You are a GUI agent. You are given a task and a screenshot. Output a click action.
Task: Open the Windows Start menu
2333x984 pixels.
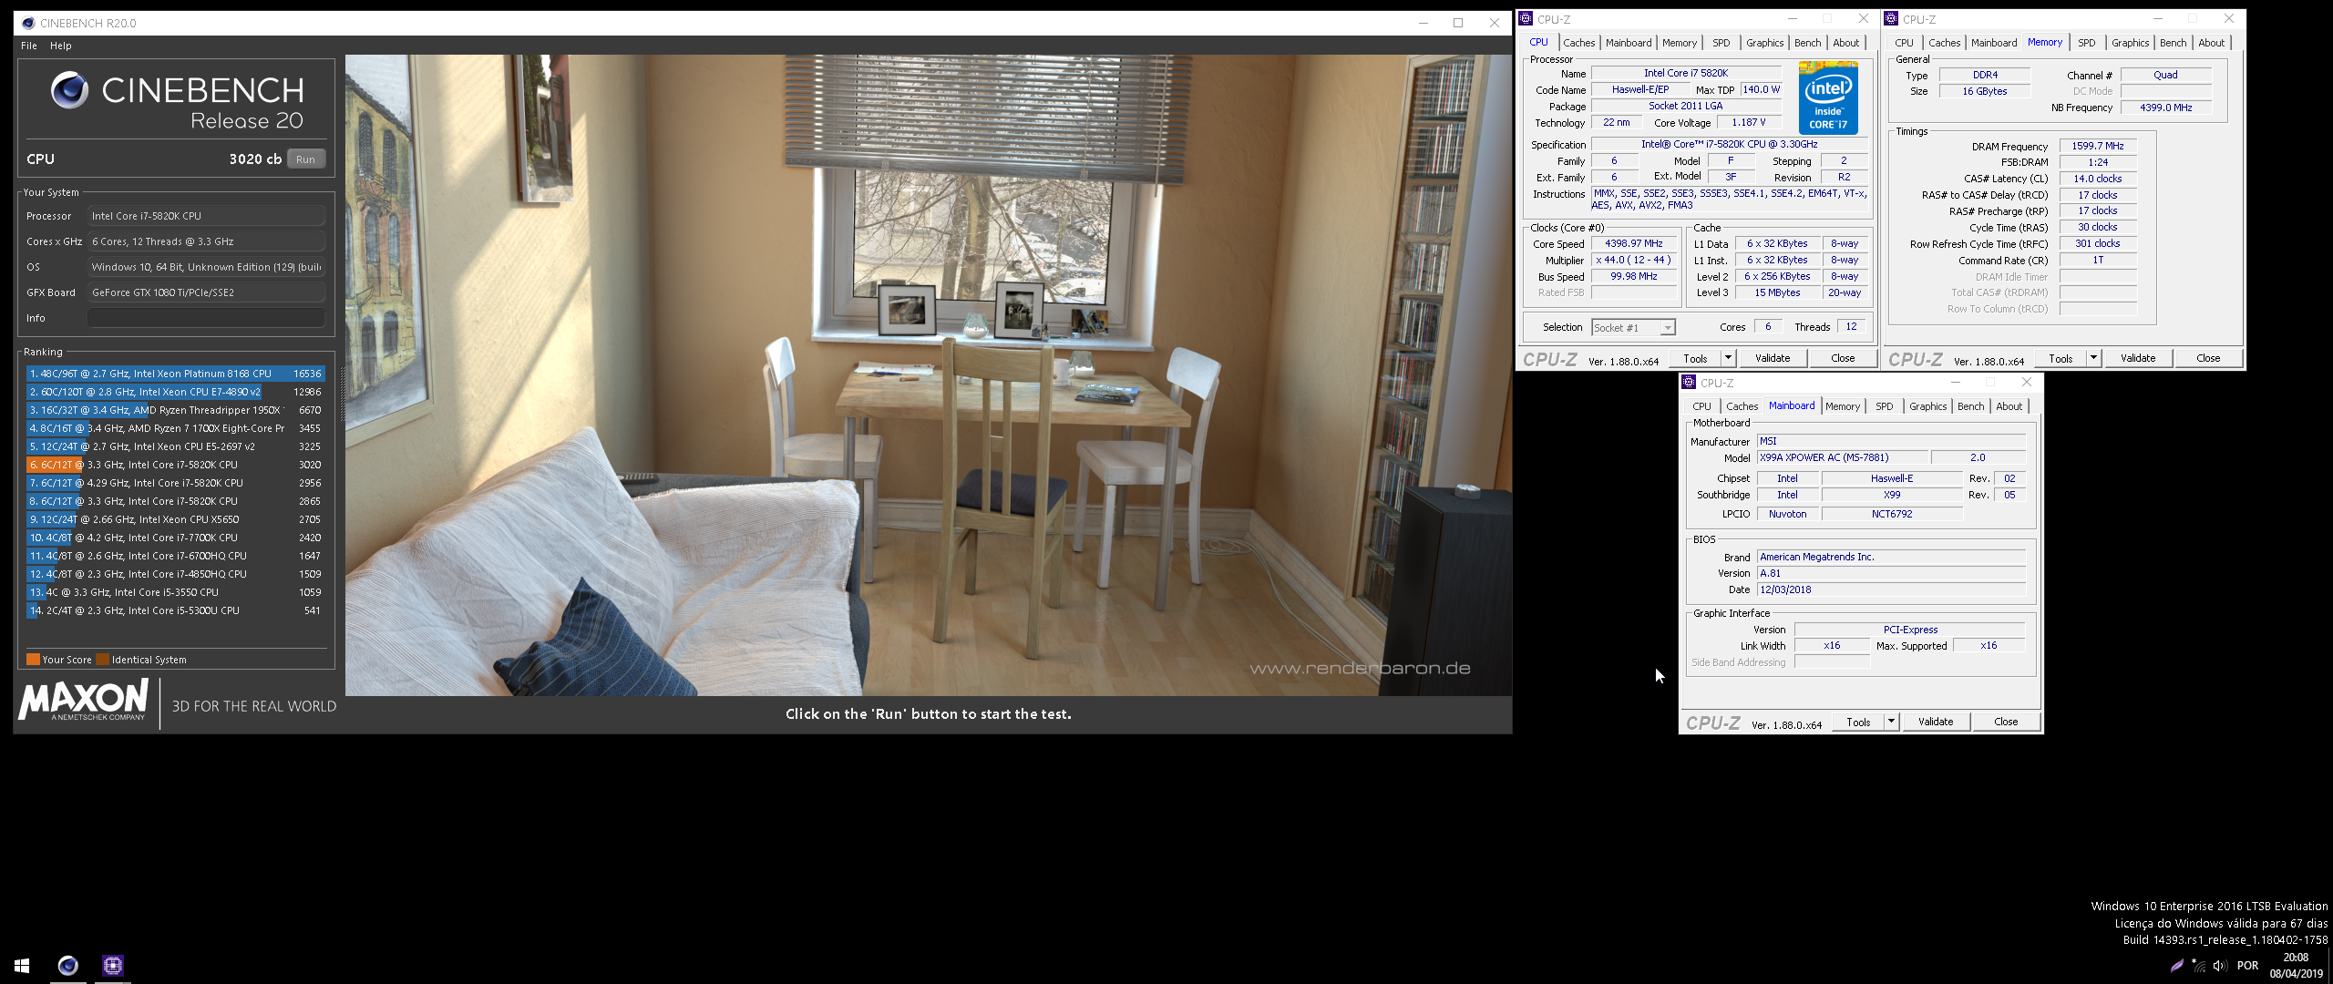22,965
